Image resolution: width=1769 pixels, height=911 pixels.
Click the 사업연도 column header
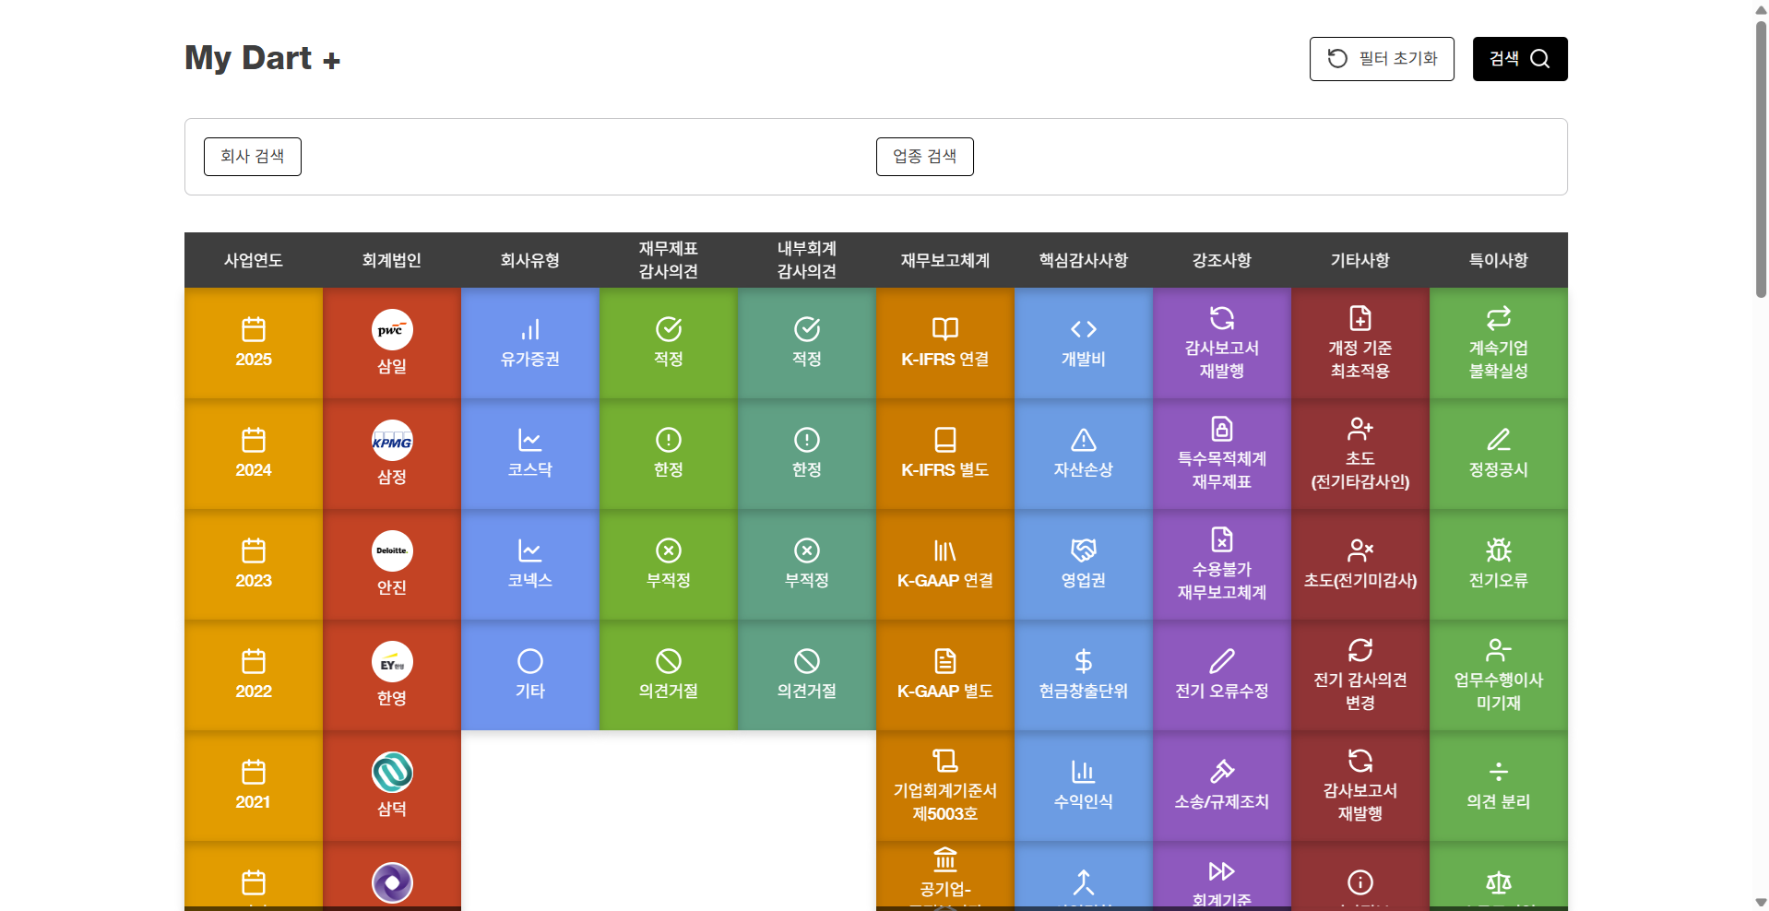(253, 260)
